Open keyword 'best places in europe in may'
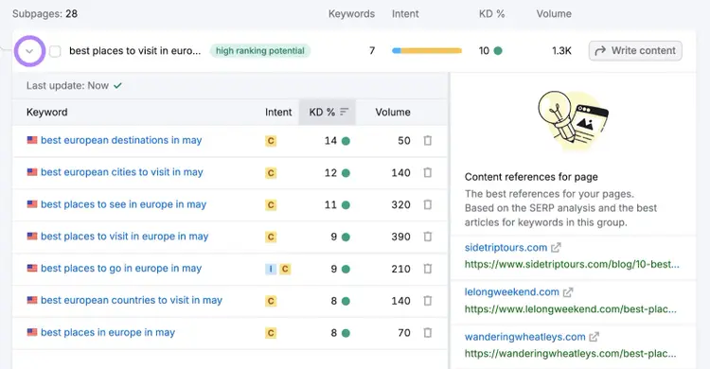This screenshot has height=369, width=710. tap(108, 332)
